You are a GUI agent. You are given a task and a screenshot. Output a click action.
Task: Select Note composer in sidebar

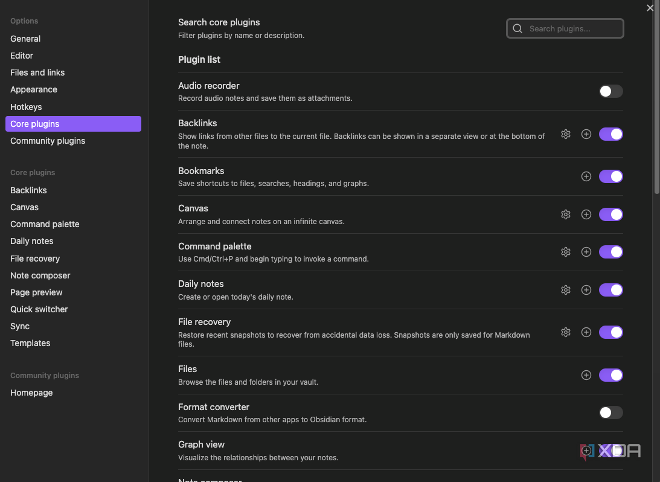pyautogui.click(x=73, y=275)
